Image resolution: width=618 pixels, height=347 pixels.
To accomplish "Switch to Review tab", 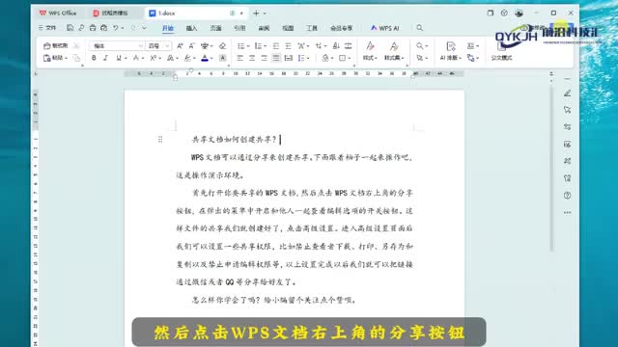I will point(264,28).
